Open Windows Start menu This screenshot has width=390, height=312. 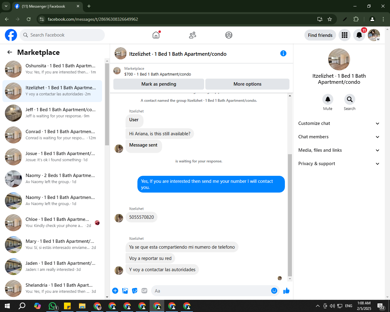[7, 306]
